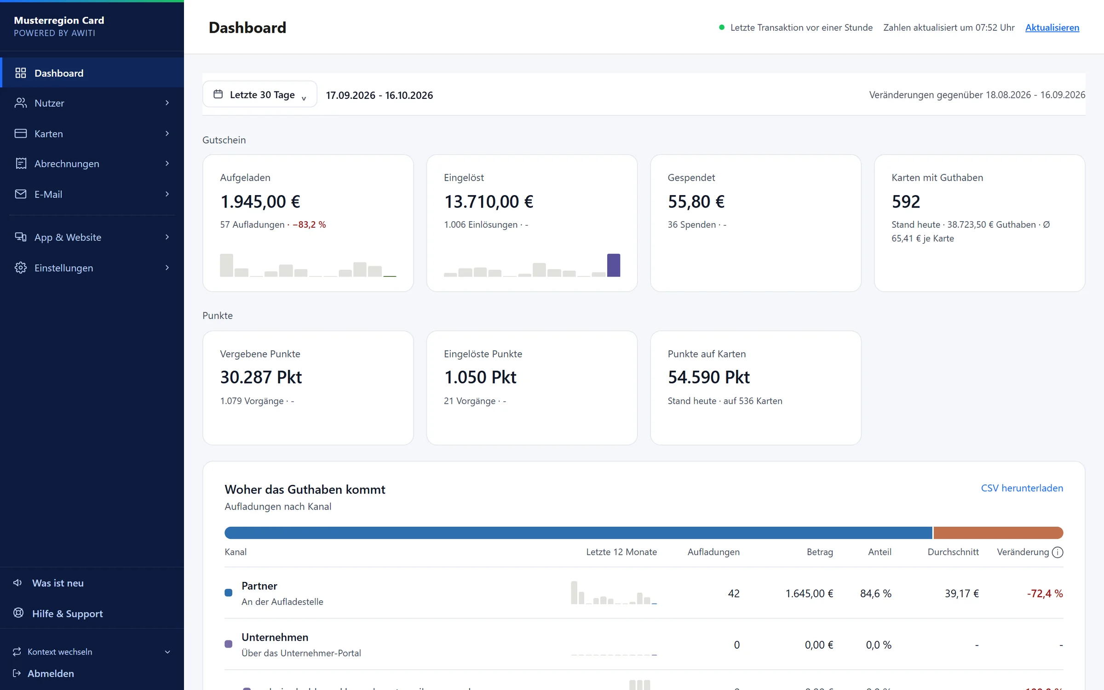Click Abmelden to log out
This screenshot has width=1104, height=690.
(x=51, y=673)
